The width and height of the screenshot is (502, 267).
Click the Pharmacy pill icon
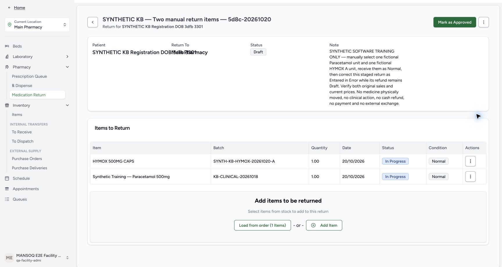coord(7,67)
